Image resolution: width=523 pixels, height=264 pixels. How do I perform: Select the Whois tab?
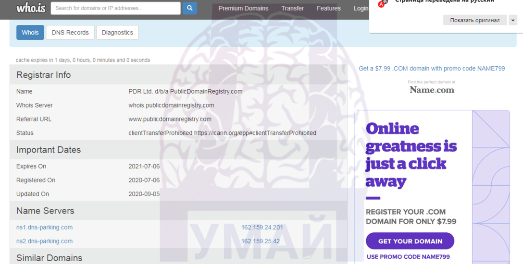pyautogui.click(x=30, y=33)
